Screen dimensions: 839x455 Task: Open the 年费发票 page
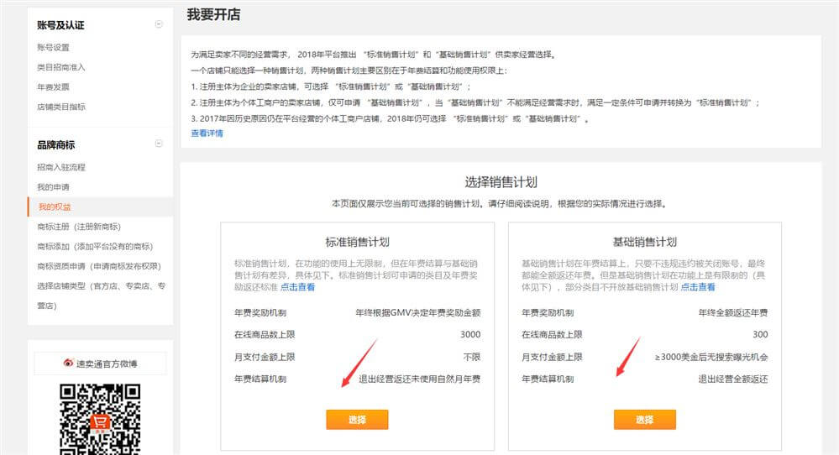pyautogui.click(x=53, y=86)
